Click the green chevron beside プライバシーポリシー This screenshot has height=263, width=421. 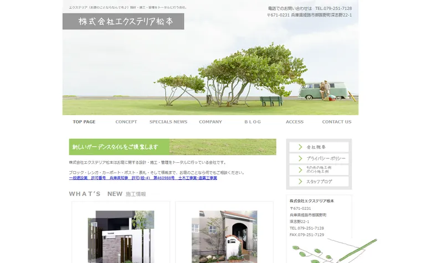pyautogui.click(x=300, y=158)
